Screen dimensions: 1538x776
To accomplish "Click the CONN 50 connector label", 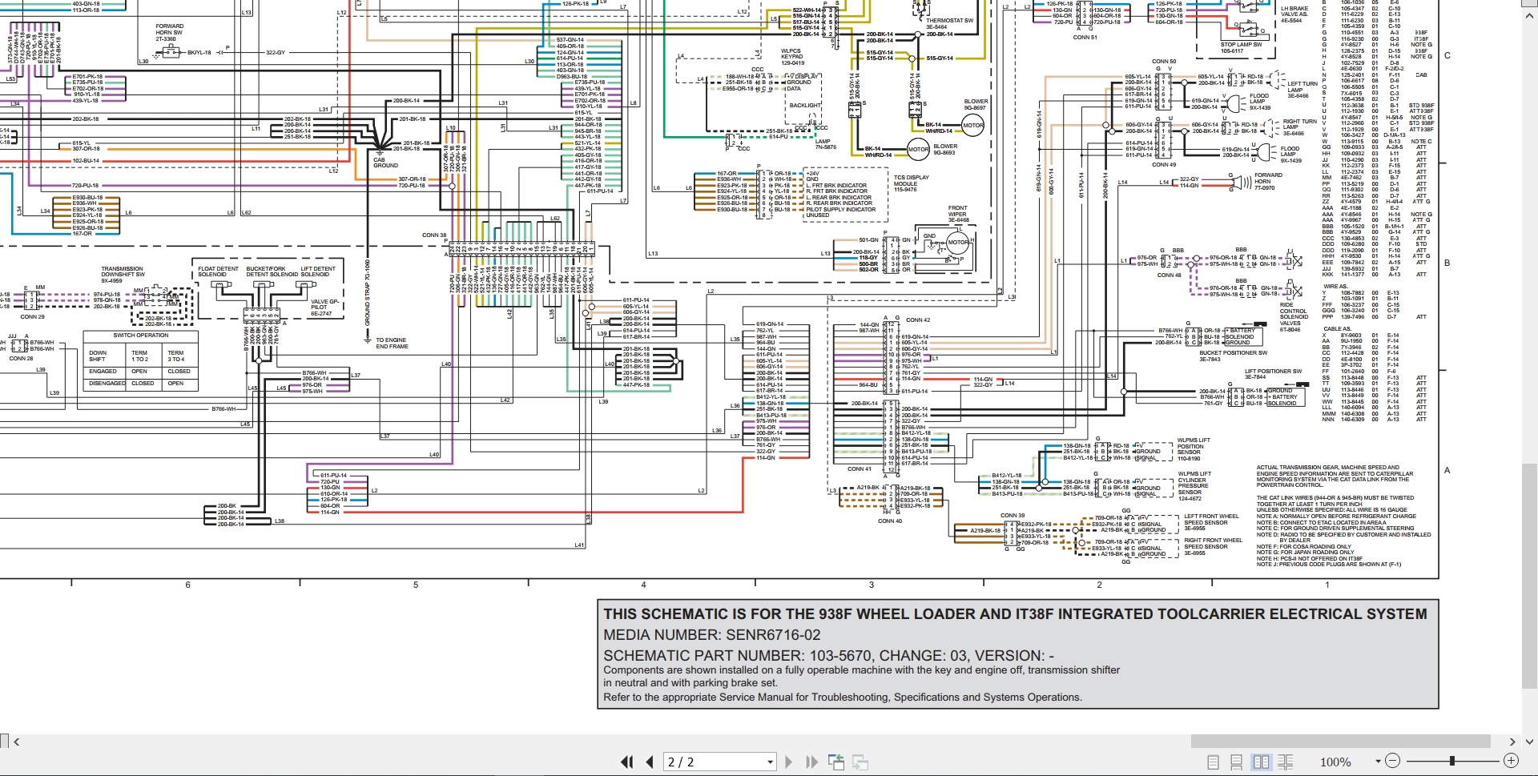I will click(x=1164, y=61).
